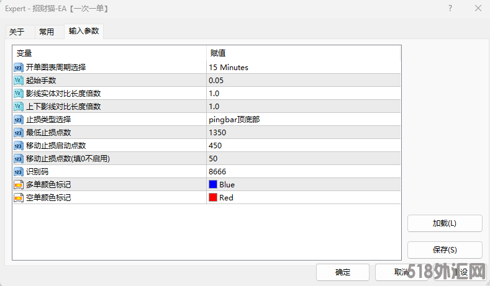Select the 止损类型选择 variable name

(48, 120)
